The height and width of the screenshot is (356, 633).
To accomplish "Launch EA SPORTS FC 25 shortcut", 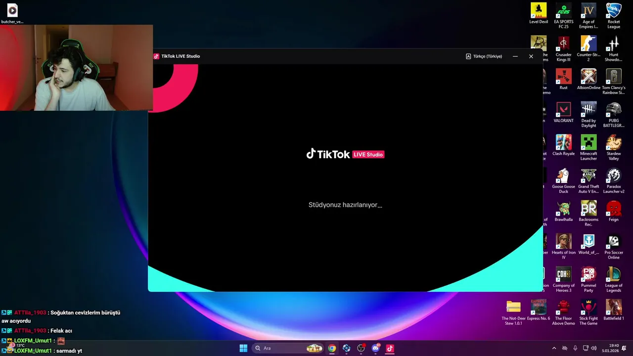I will click(564, 16).
